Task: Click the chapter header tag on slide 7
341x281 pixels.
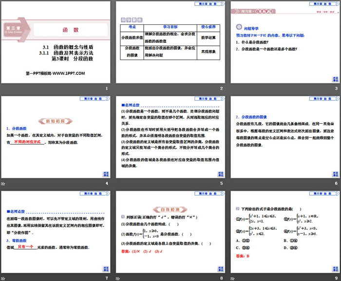Action: point(95,193)
